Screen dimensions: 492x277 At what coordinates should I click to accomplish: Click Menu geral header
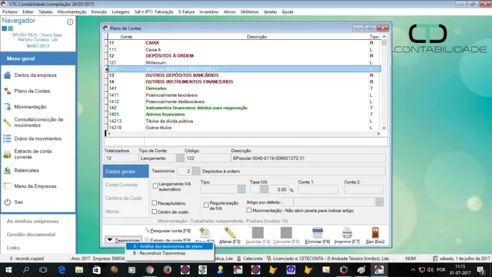click(38, 59)
